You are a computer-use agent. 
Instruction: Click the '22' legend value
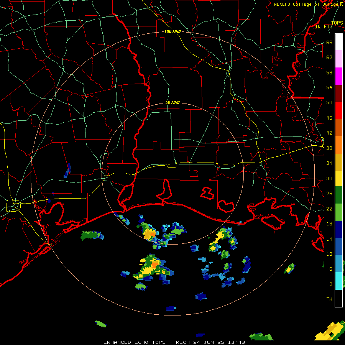click(329, 209)
